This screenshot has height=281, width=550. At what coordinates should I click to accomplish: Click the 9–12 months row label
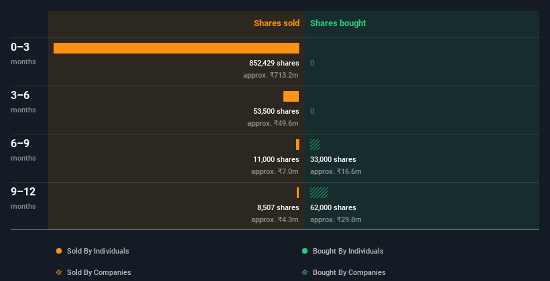tap(23, 198)
